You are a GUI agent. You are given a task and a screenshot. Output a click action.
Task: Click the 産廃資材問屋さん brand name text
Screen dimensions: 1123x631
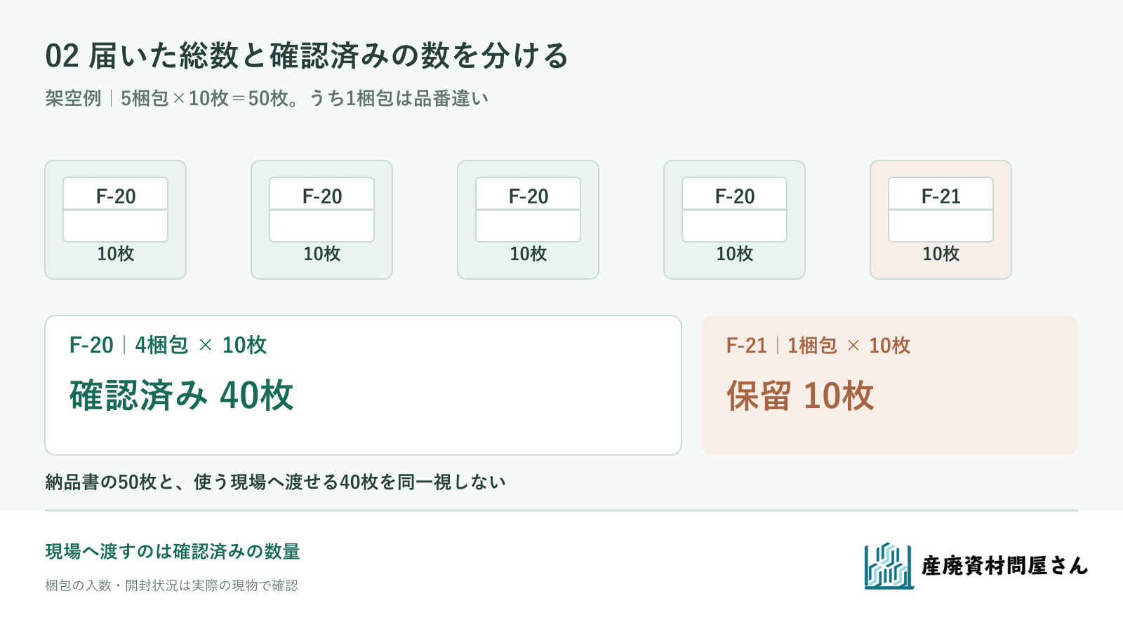point(1004,566)
